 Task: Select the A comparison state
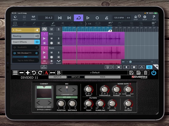point(46,73)
